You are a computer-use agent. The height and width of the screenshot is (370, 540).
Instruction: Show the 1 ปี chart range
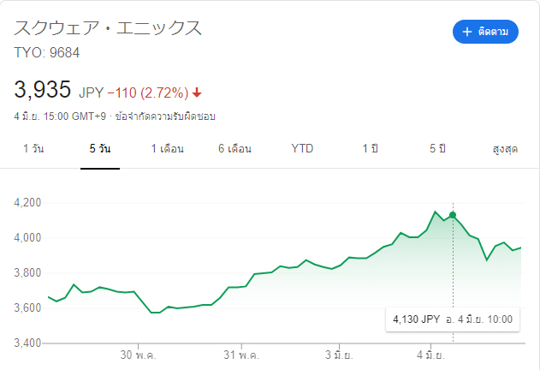[370, 148]
